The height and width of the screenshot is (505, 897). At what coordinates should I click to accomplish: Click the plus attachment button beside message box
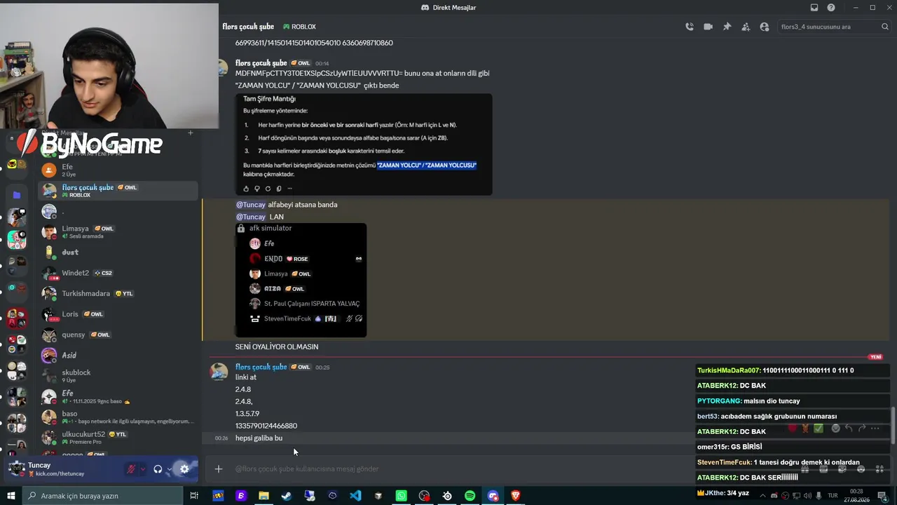[x=219, y=469]
